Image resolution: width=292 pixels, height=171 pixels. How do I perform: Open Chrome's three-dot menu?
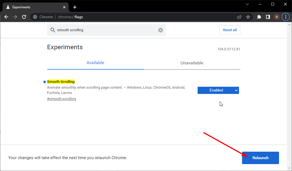286,17
